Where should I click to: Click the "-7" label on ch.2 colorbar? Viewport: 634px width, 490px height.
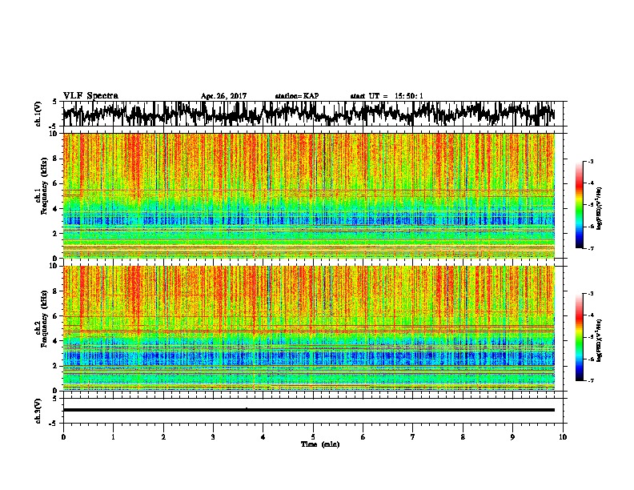point(591,380)
